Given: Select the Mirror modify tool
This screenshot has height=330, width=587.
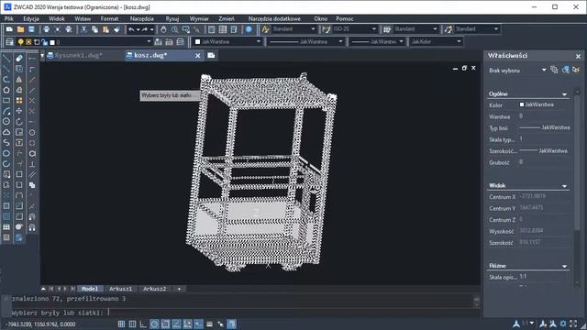Looking at the screenshot, I should click(19, 80).
